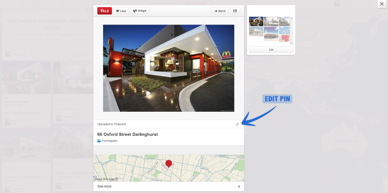Click the Pinterest logo in the header
Screen dimensions: 388x193
pos(196,3)
